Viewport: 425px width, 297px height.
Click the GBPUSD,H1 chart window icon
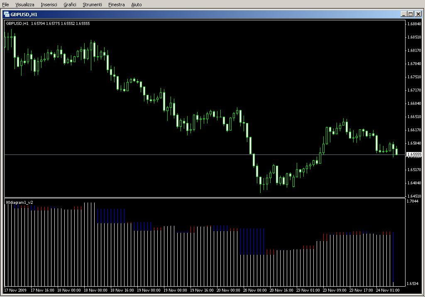(7, 14)
